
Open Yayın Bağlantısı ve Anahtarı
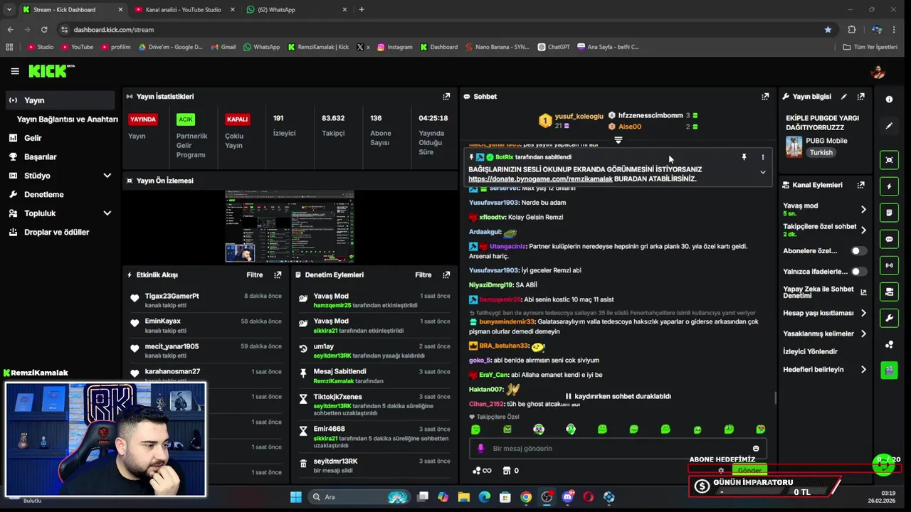(67, 119)
